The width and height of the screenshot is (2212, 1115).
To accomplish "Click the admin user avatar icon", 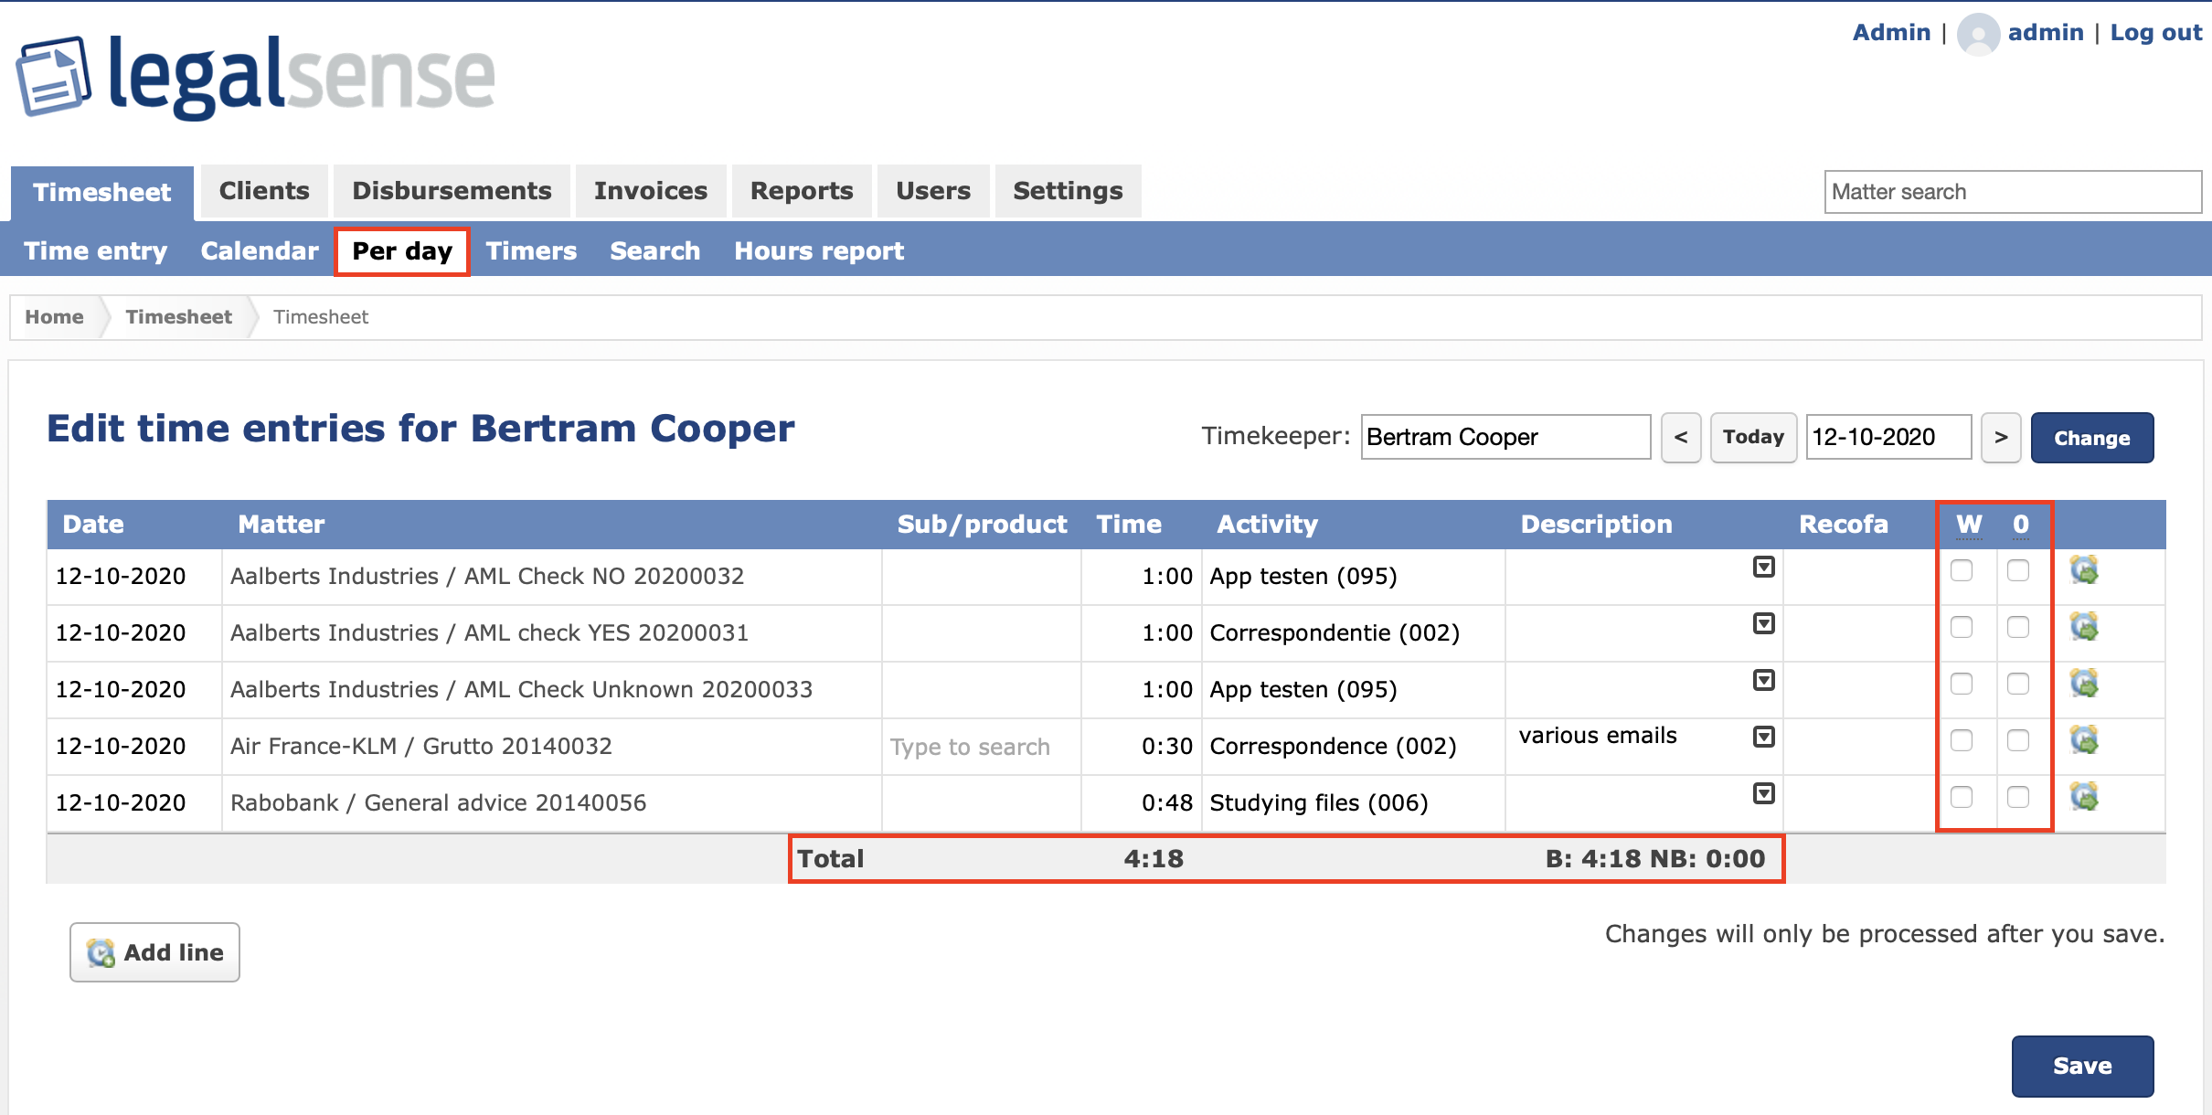I will tap(1978, 35).
